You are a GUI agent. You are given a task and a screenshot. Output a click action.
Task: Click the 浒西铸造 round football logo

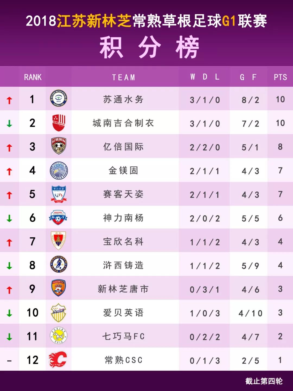point(59,264)
